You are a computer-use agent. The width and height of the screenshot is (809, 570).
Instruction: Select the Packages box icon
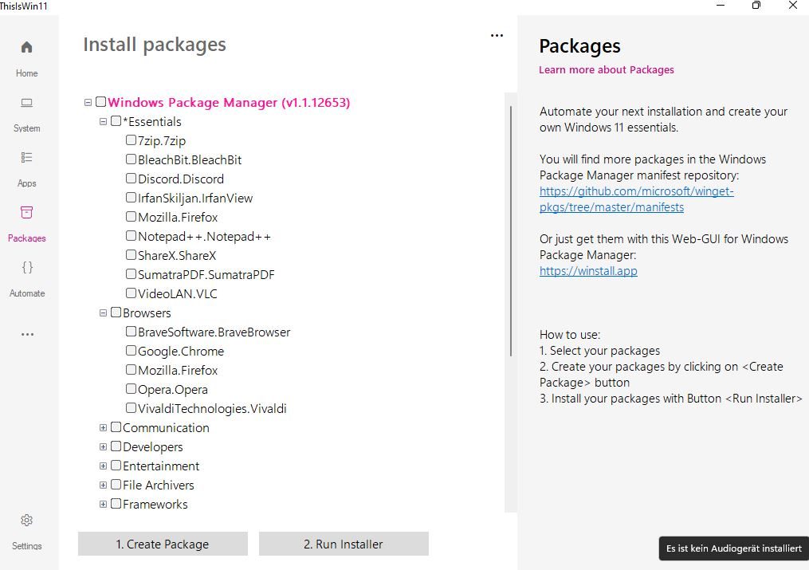pos(26,213)
